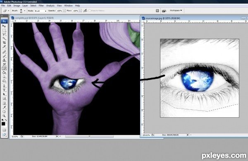Viewport: 248px width, 161px height.
Task: Open status info arrow in complete.psd window
Action: click(x=57, y=136)
